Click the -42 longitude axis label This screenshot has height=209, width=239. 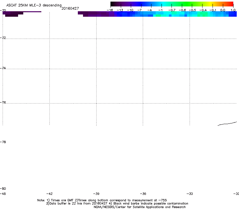49,194
